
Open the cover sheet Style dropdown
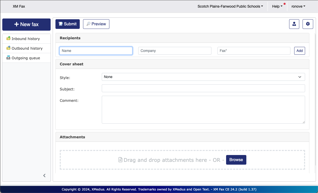(203, 77)
